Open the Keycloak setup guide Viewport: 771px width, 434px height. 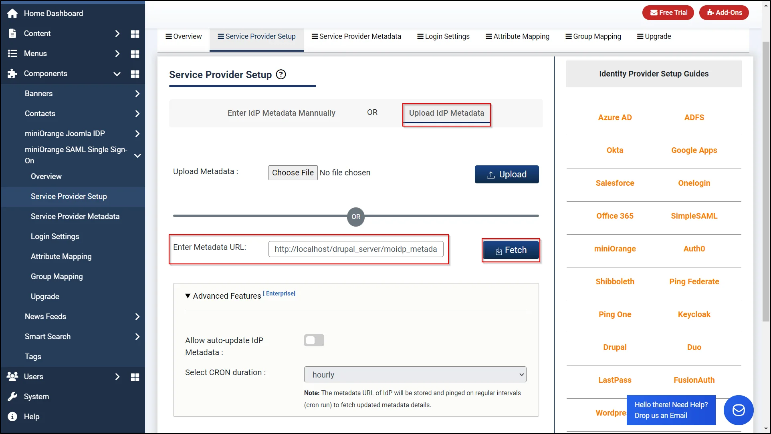pyautogui.click(x=694, y=314)
